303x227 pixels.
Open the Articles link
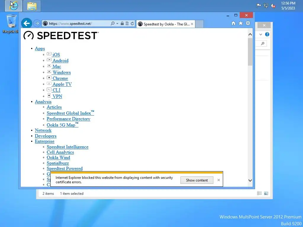[54, 107]
